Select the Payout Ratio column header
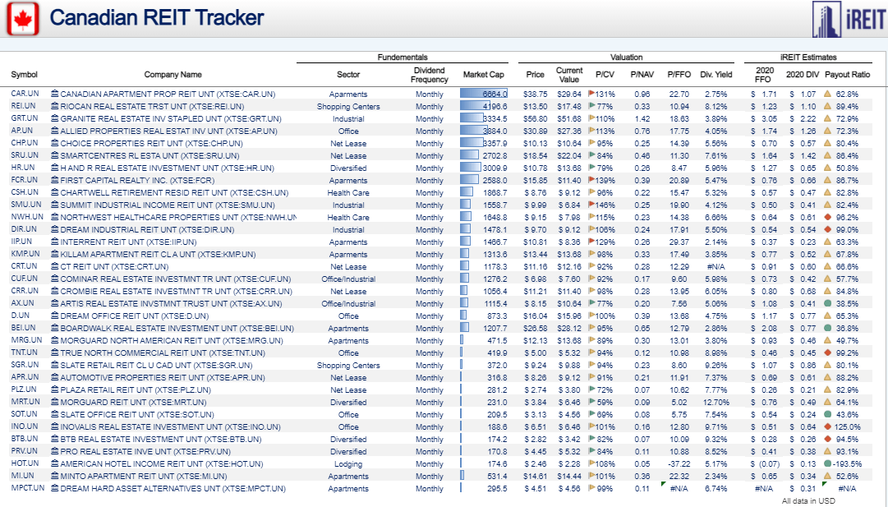888x507 pixels. (847, 75)
